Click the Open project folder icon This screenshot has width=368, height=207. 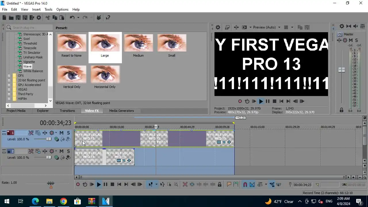[11, 18]
